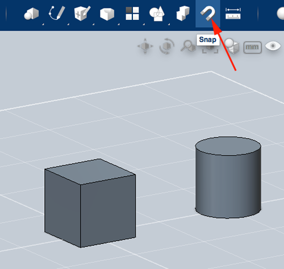Select the Measure ruler tool
284x269 pixels.
click(233, 14)
